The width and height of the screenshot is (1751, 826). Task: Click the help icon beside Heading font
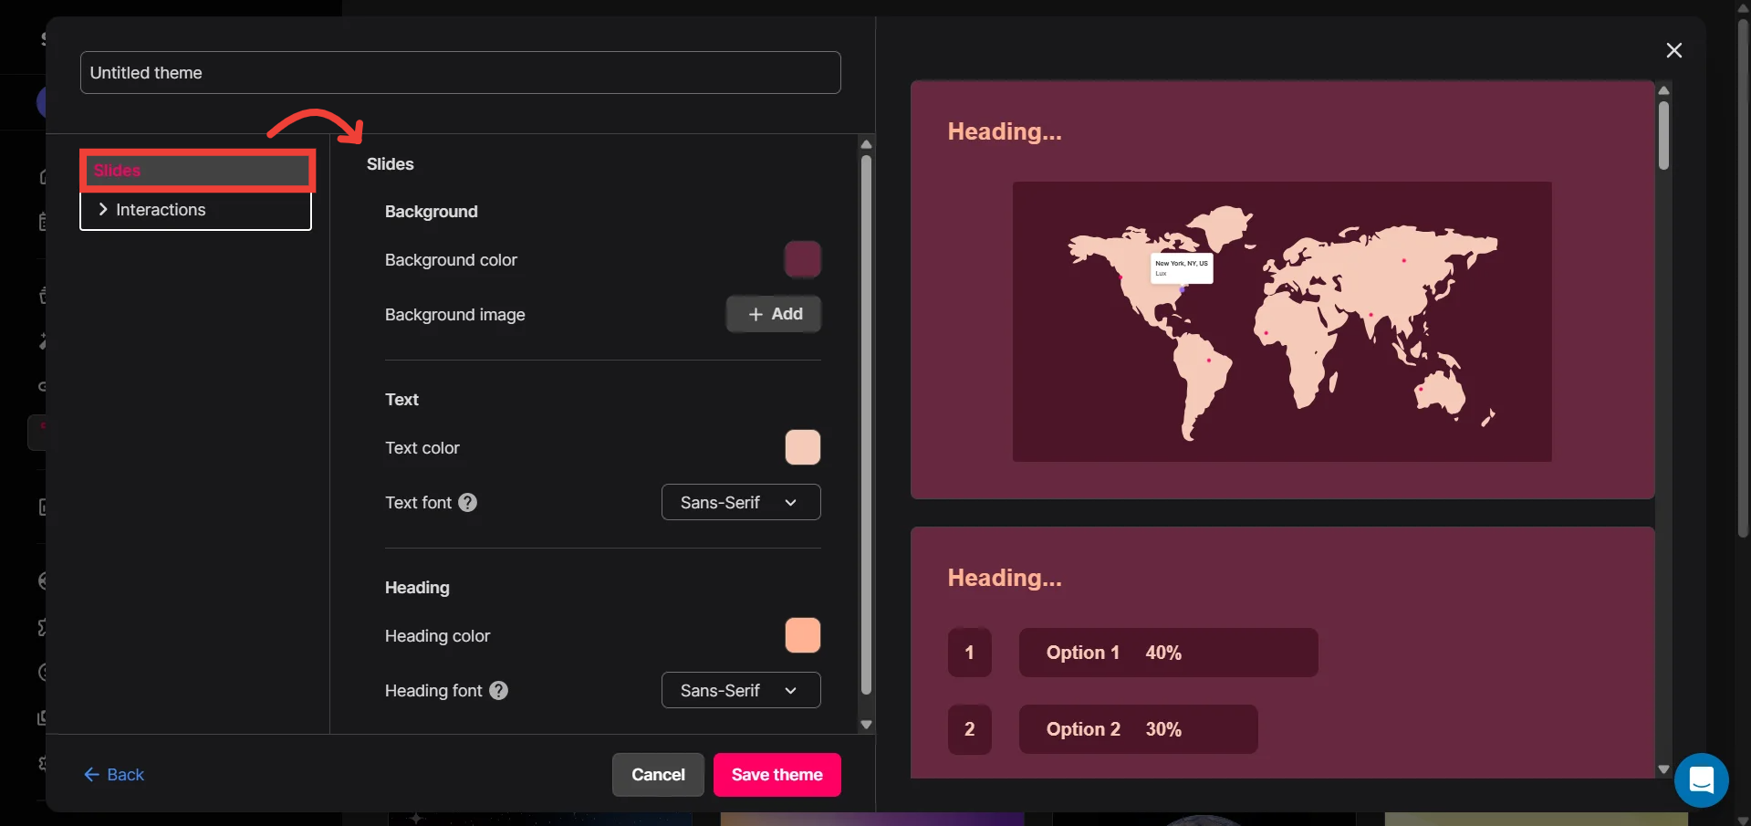(498, 691)
